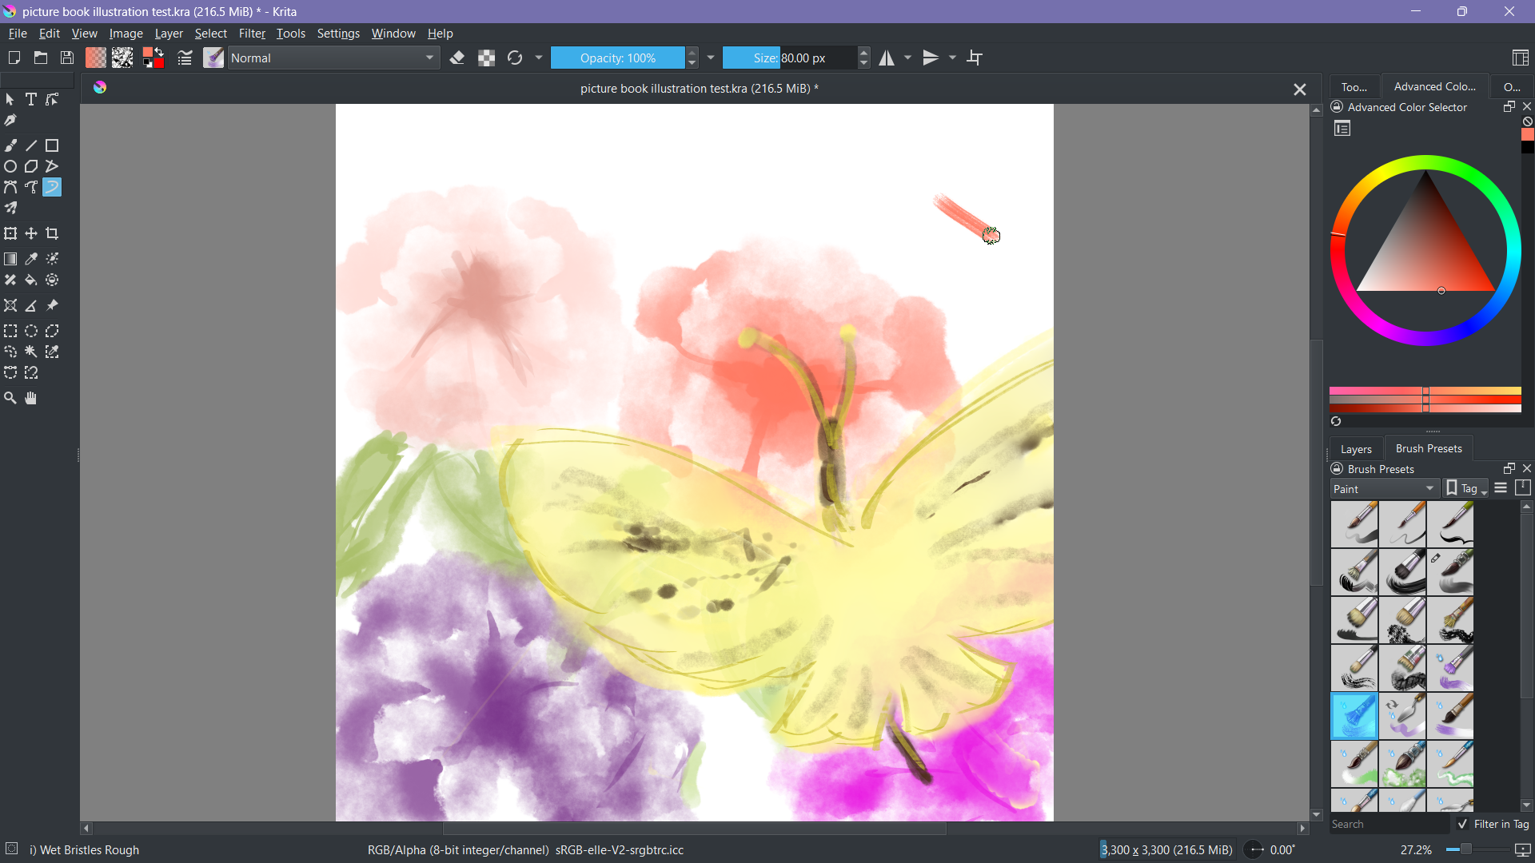Viewport: 1535px width, 863px height.
Task: Toggle preserve alpha button
Action: pos(486,58)
